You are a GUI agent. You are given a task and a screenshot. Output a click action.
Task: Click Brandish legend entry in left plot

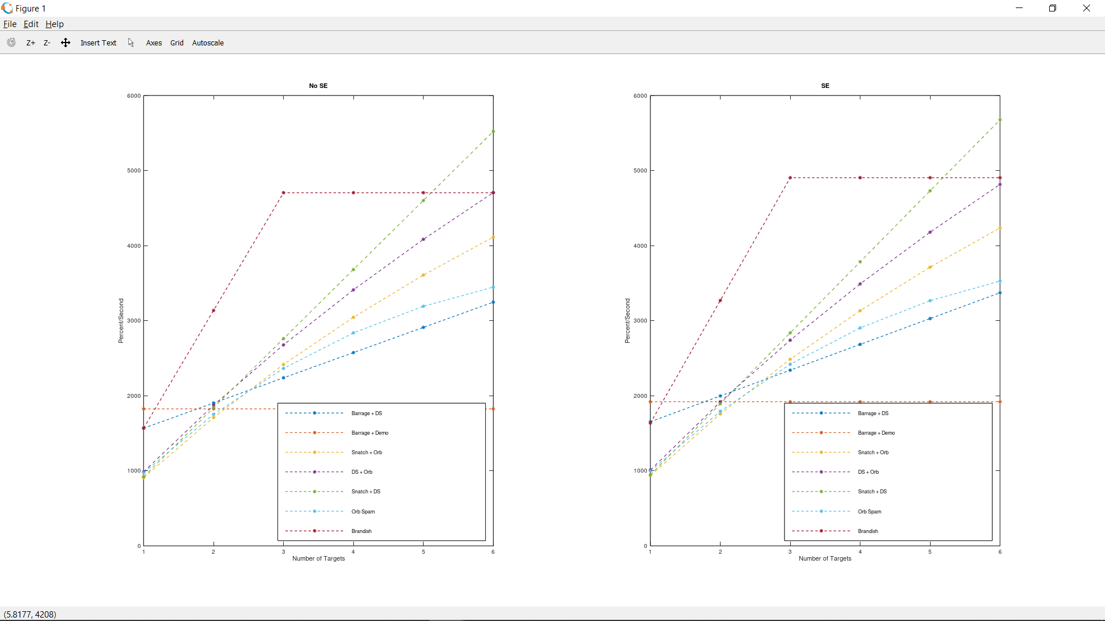361,531
